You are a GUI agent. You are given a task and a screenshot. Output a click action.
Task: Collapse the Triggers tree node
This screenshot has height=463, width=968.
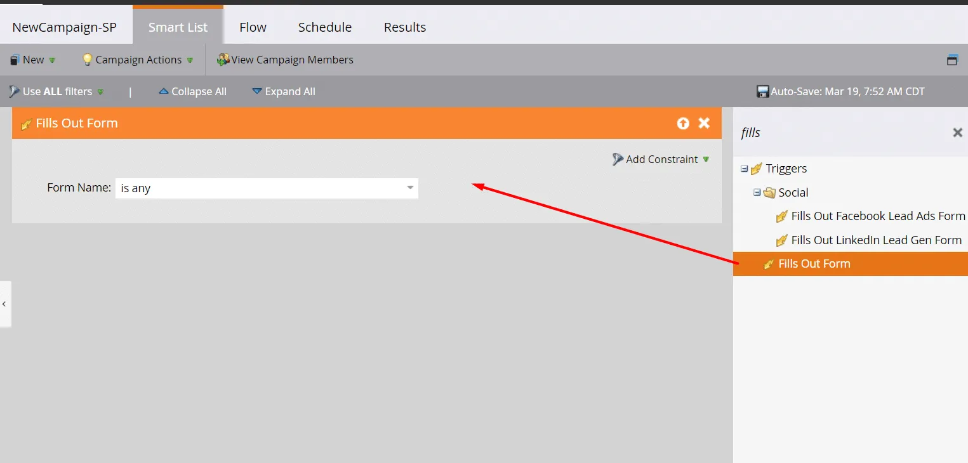pos(745,169)
